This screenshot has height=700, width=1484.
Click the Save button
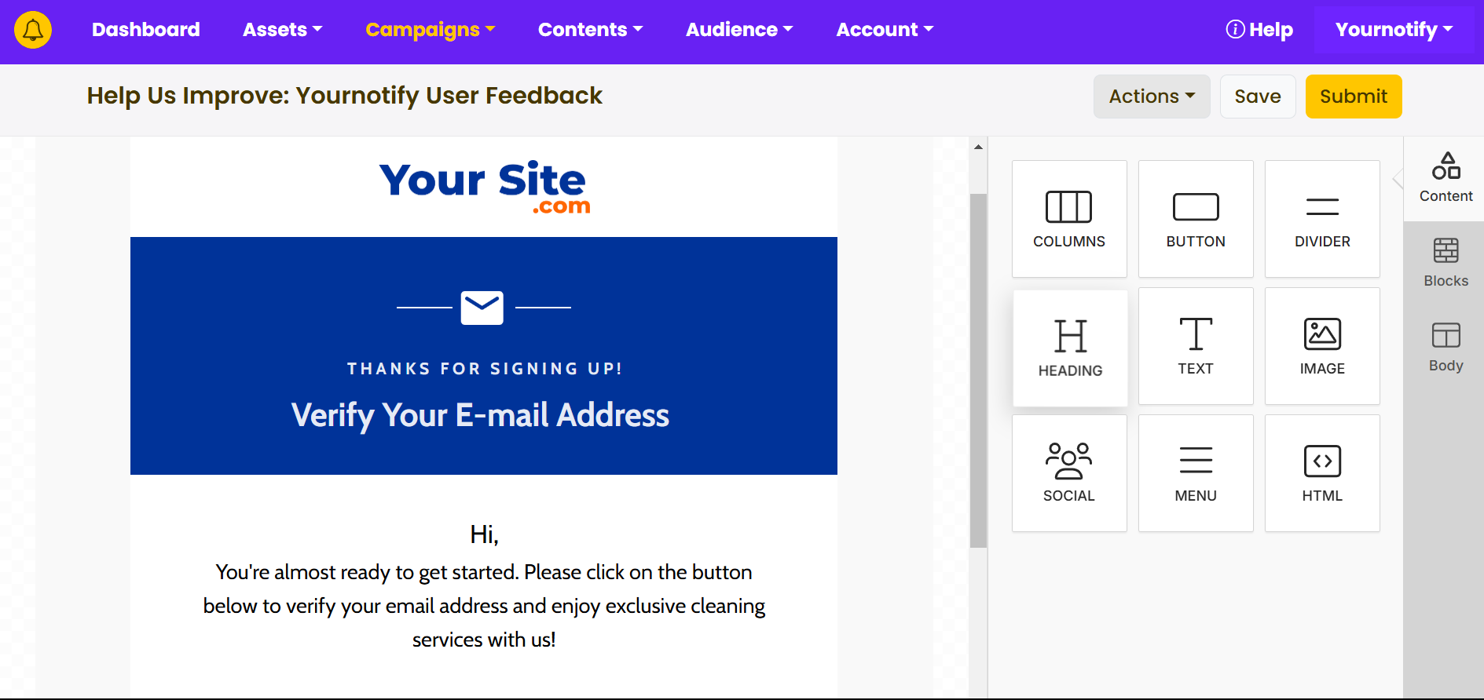point(1258,97)
